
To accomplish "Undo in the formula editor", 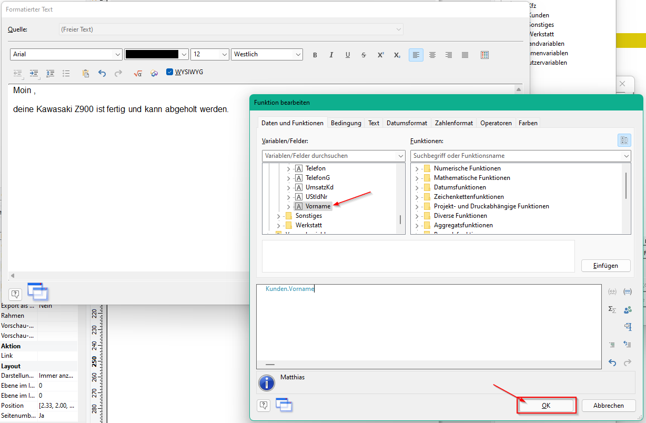I will pyautogui.click(x=612, y=362).
